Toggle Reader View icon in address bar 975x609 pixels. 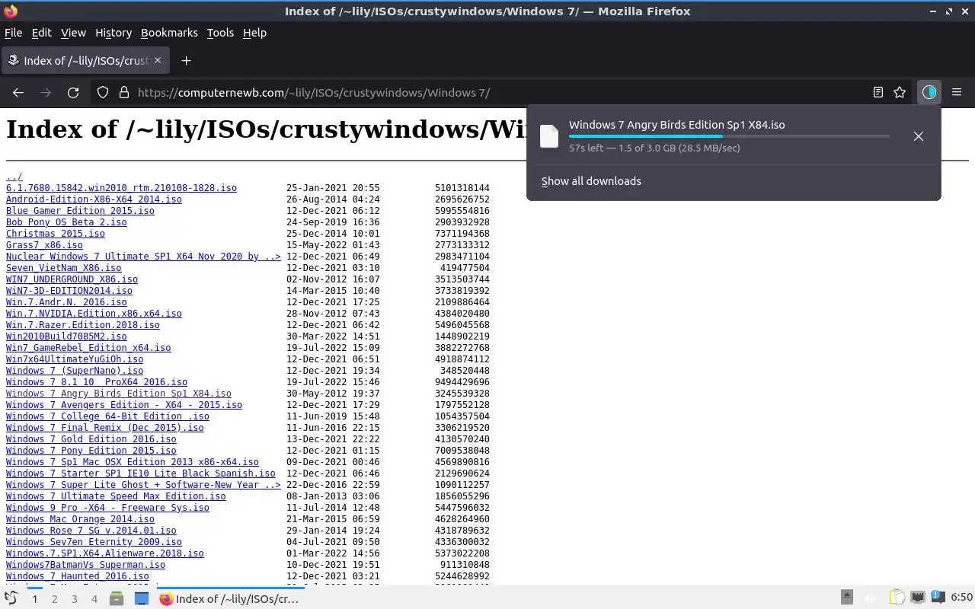[x=878, y=92]
